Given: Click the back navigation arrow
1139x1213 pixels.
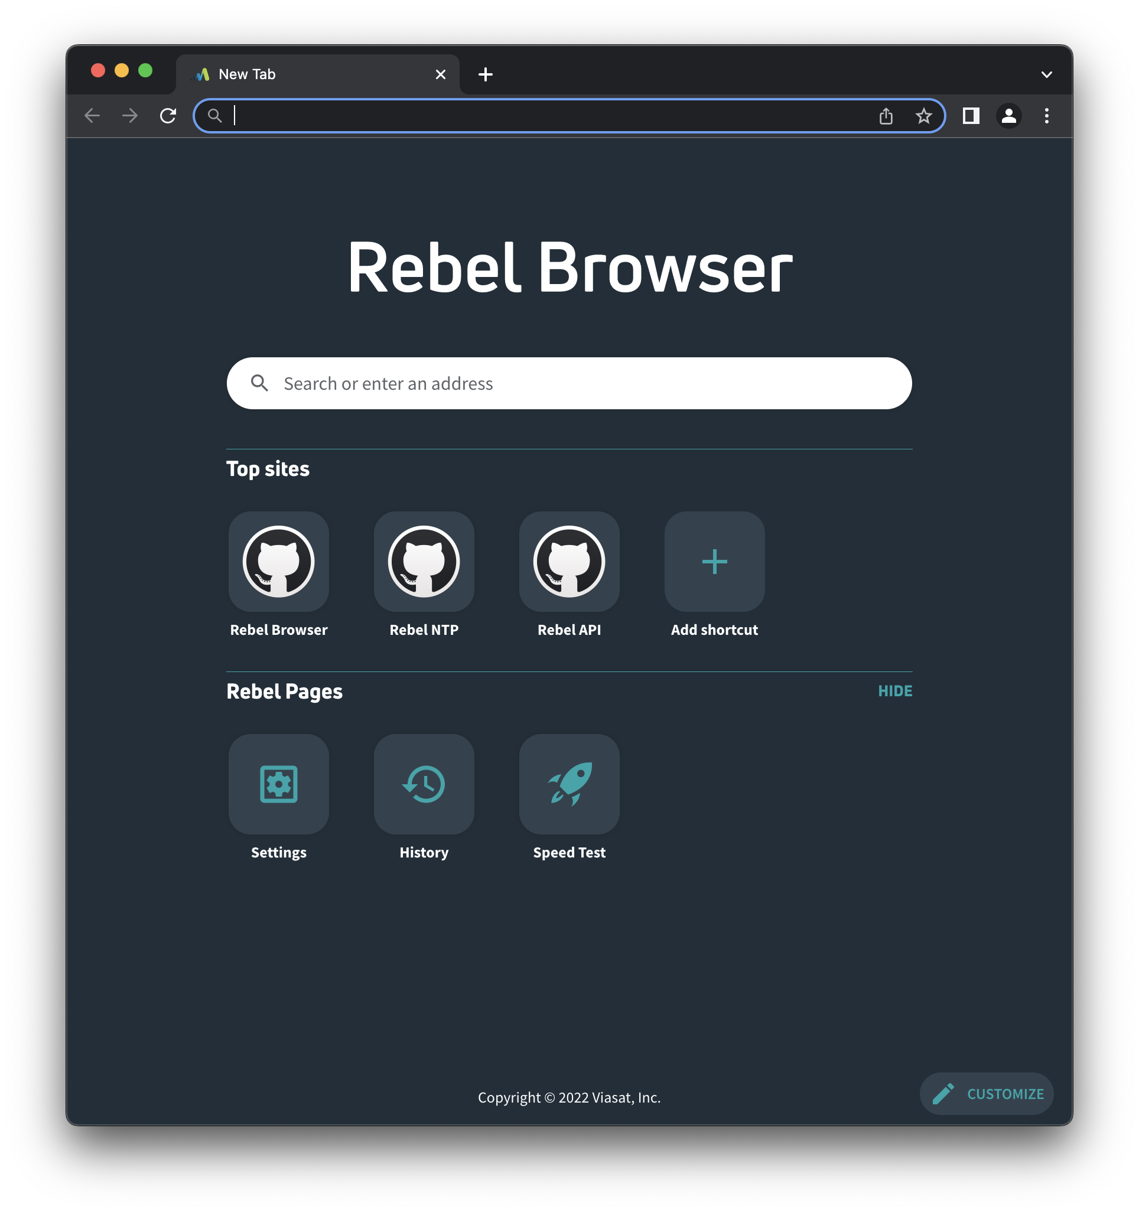Looking at the screenshot, I should point(92,115).
